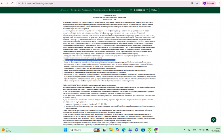Click the battery tray icon
The height and width of the screenshot is (133, 221).
tap(207, 130)
